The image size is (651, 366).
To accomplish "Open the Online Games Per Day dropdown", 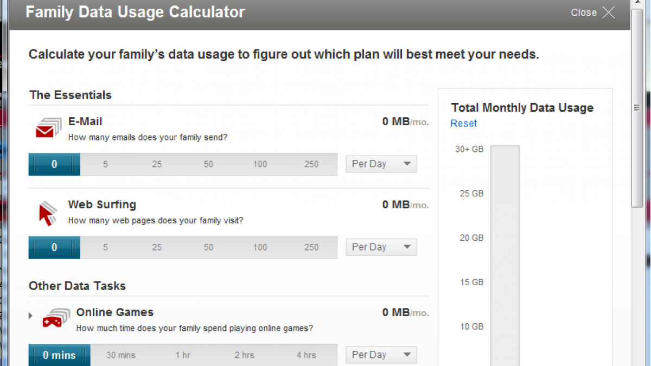I will click(x=381, y=355).
